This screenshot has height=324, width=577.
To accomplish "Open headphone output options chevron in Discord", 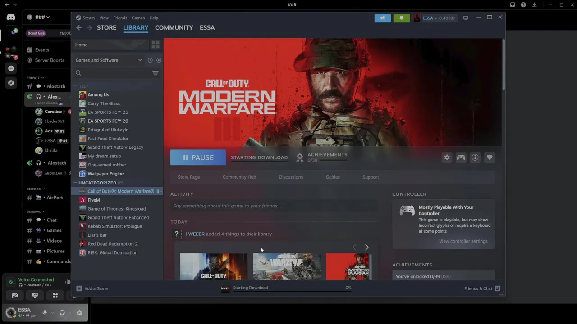I will [x=69, y=313].
